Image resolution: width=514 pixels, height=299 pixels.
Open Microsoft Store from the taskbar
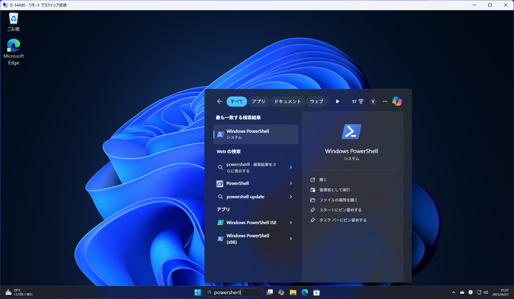(316, 292)
